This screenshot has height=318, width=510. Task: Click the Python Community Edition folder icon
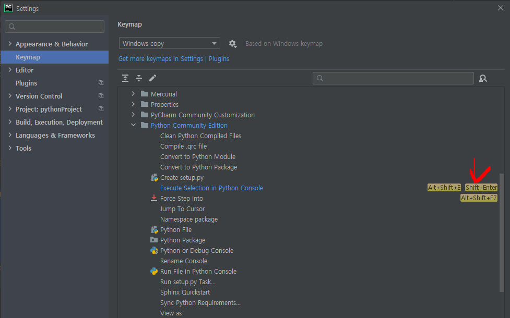145,125
